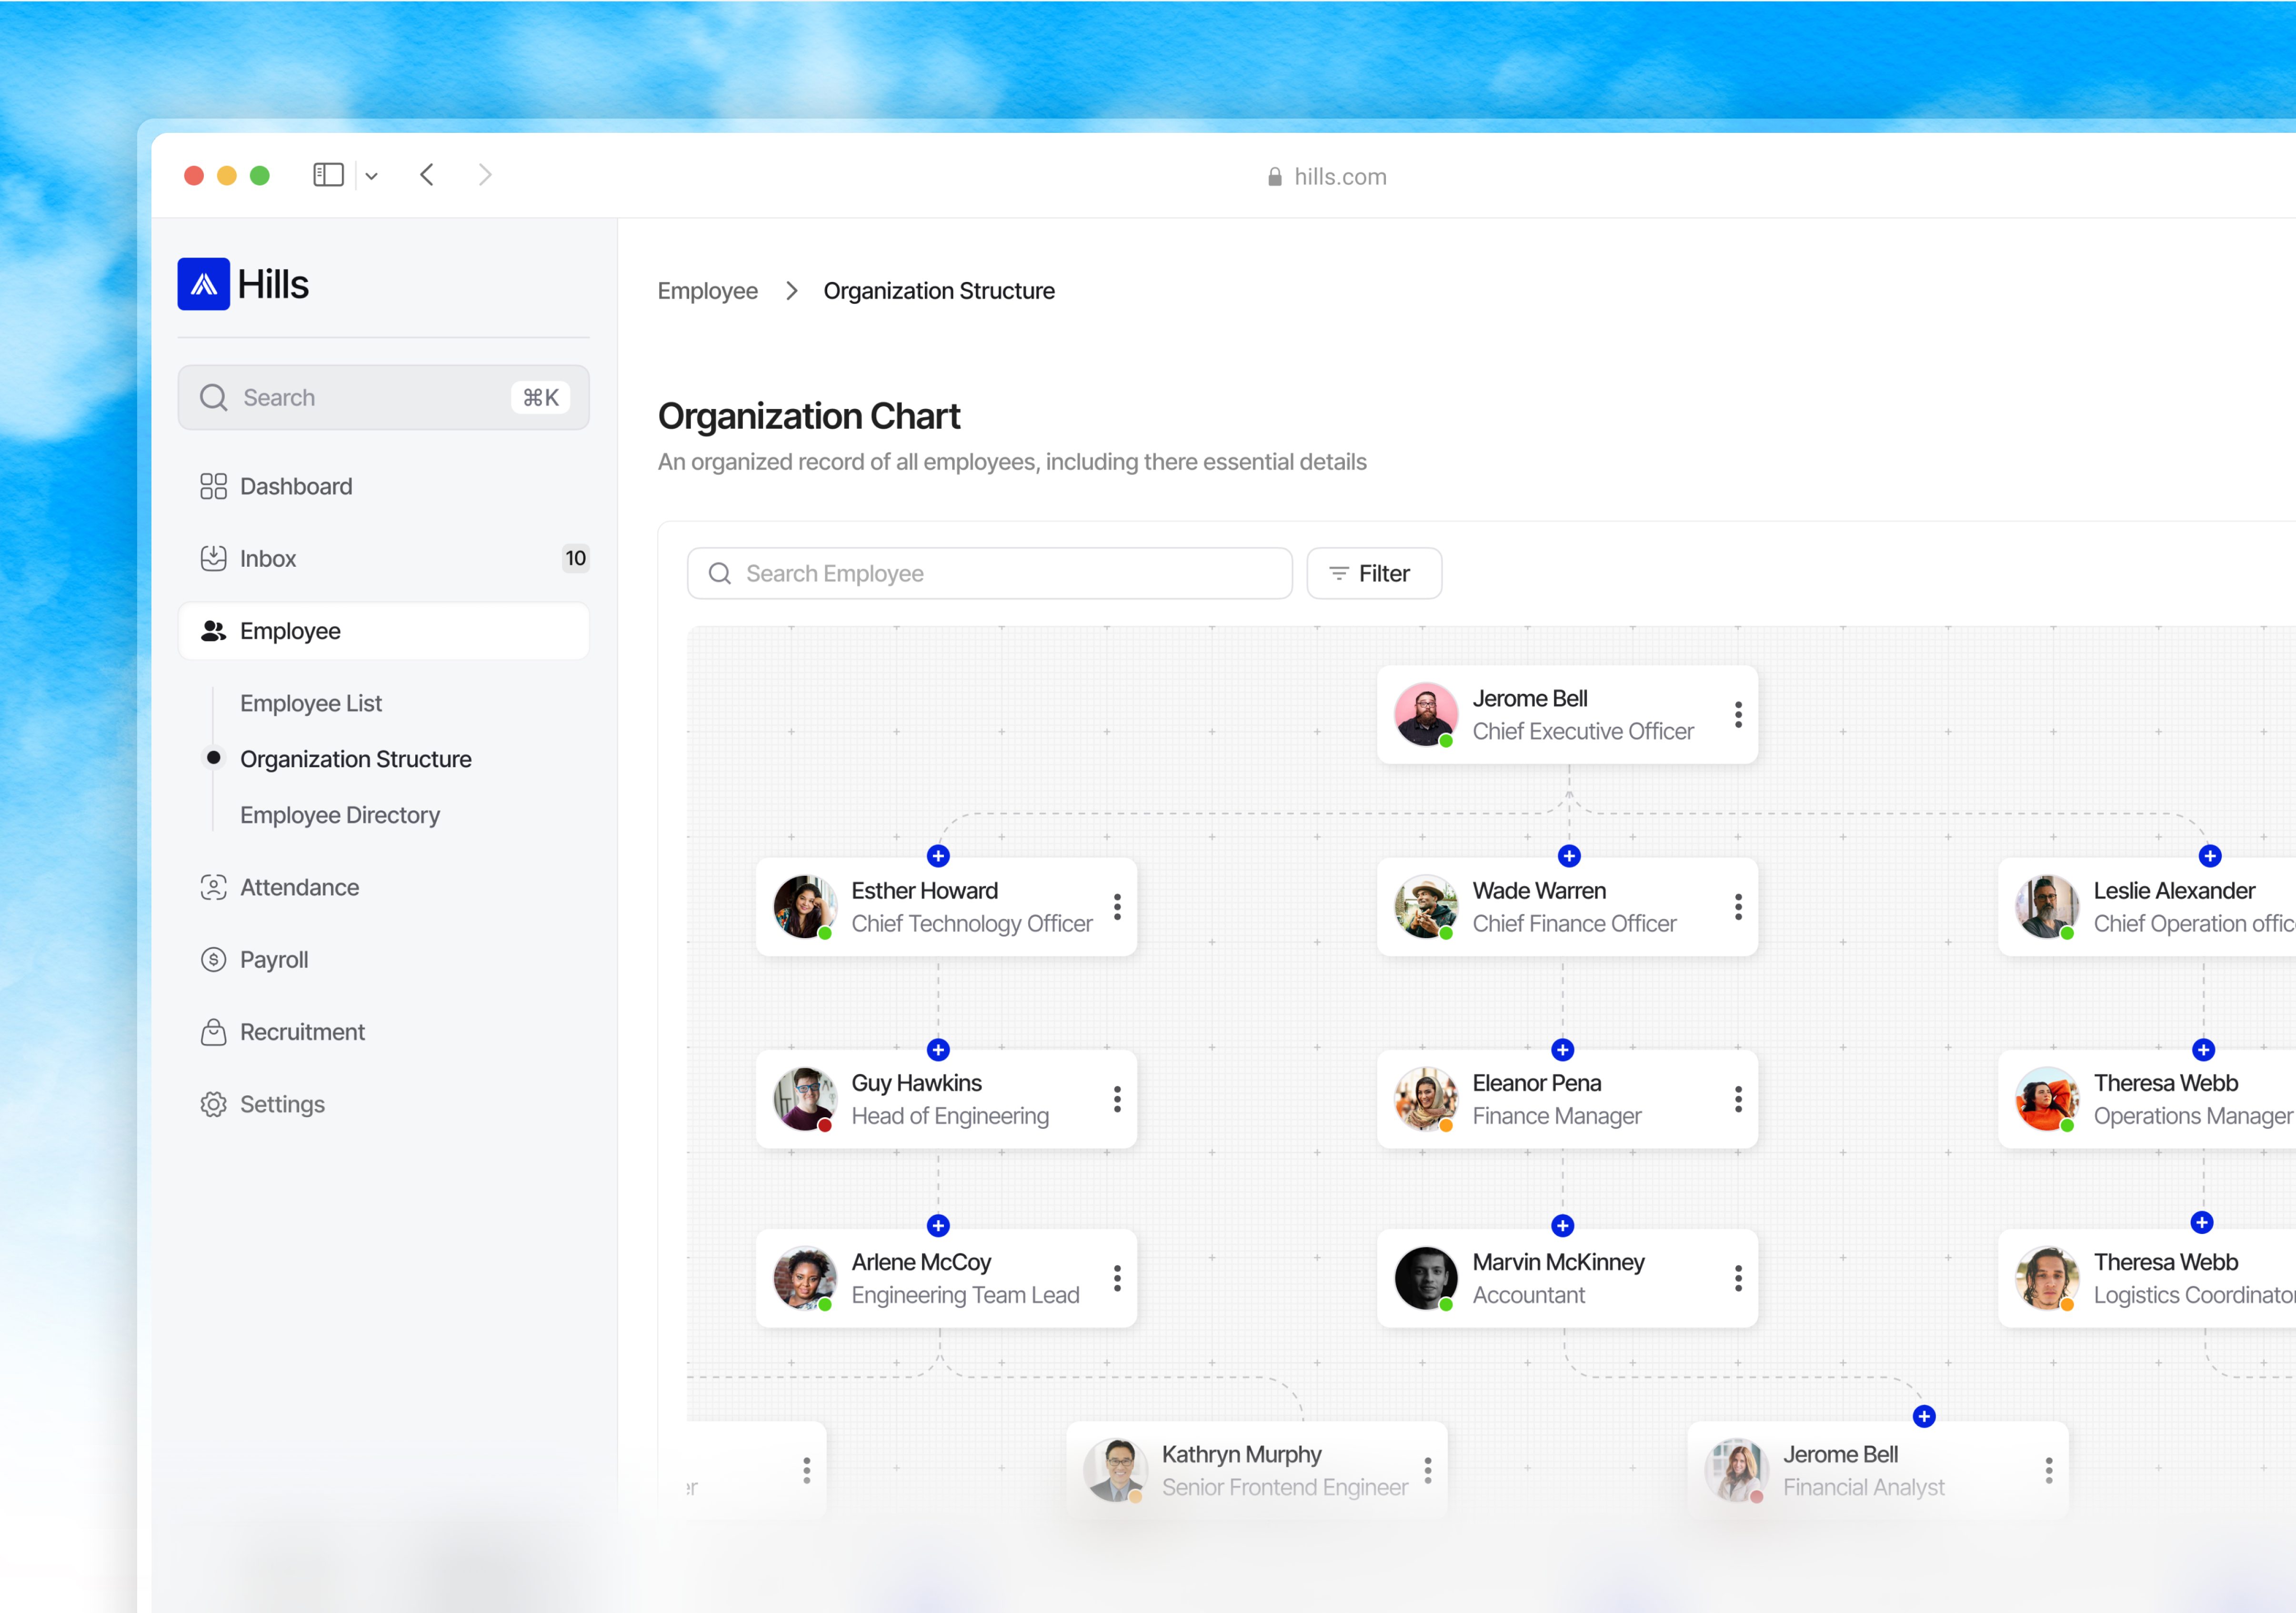Expand the node above Leslie Alexander

(2210, 856)
